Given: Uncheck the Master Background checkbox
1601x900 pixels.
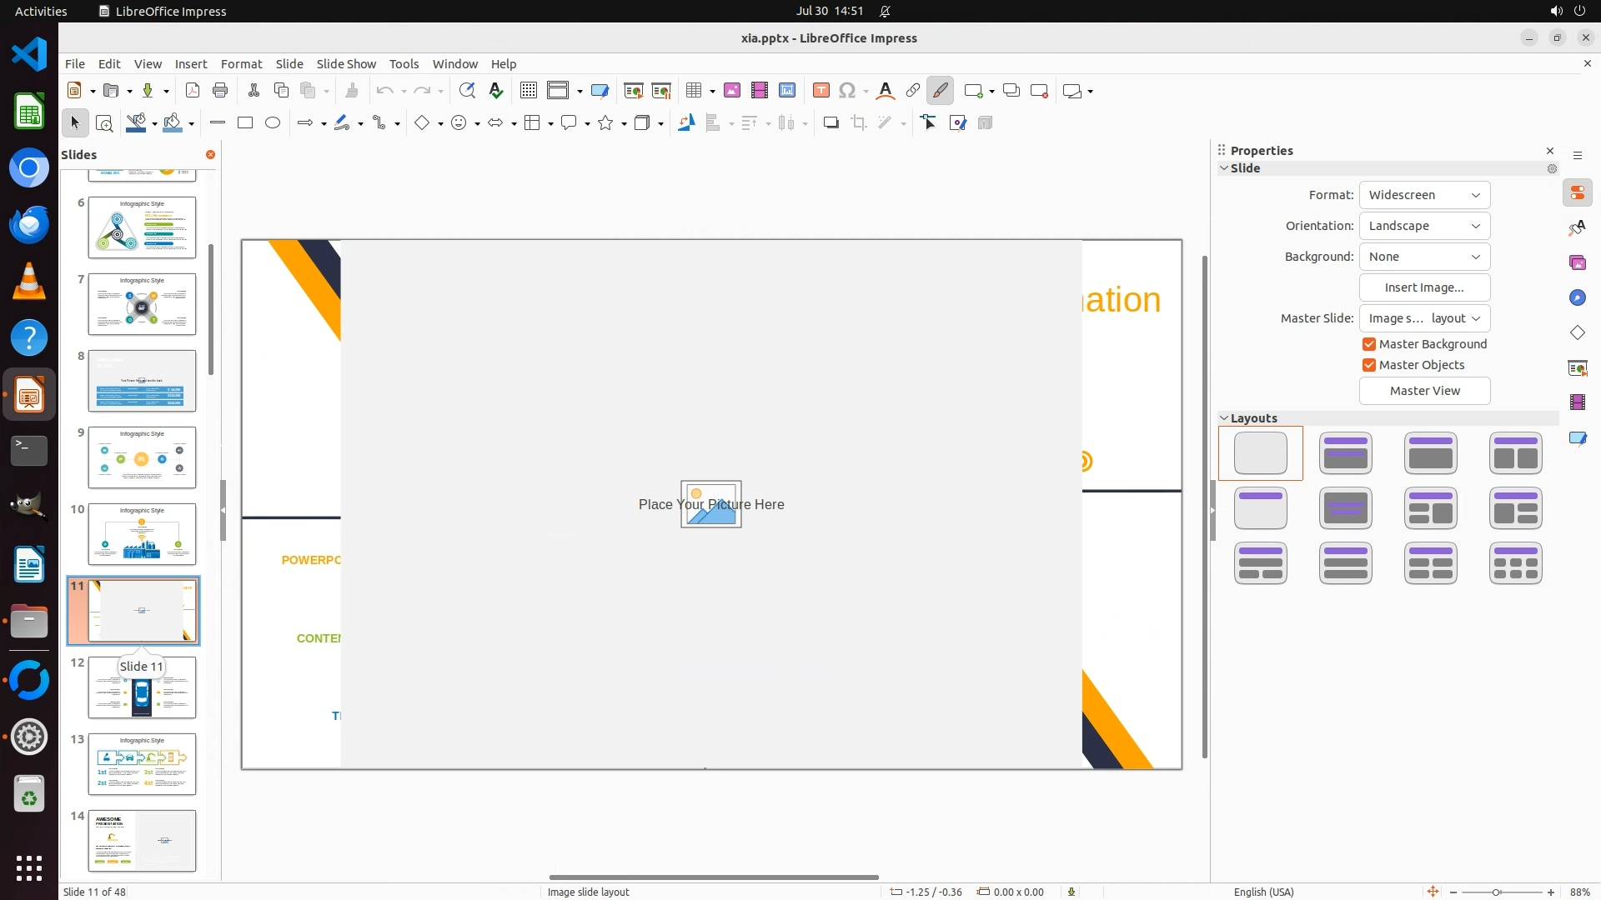Looking at the screenshot, I should (1369, 344).
